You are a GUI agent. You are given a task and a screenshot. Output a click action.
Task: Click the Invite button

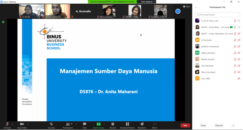click(x=203, y=126)
